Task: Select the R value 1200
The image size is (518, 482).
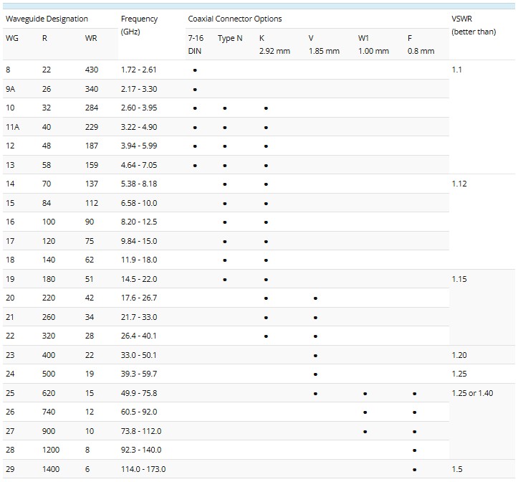Action: click(51, 450)
